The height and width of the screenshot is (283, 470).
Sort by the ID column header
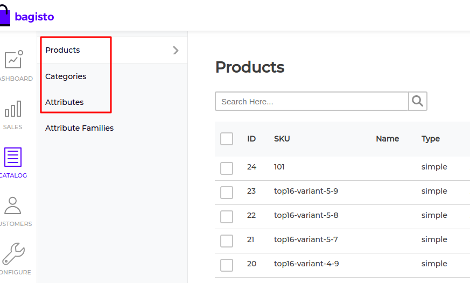point(251,139)
